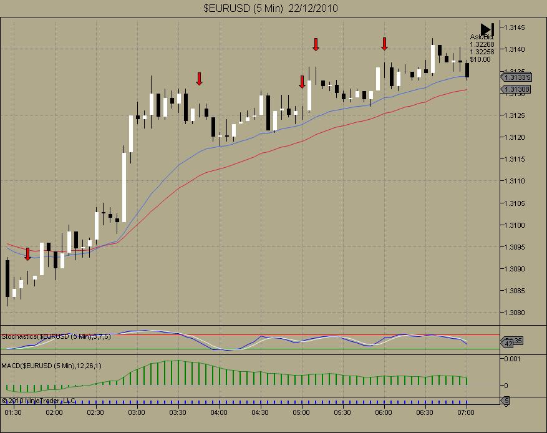Click the 06:30 time axis label
The height and width of the screenshot is (433, 547).
425,413
